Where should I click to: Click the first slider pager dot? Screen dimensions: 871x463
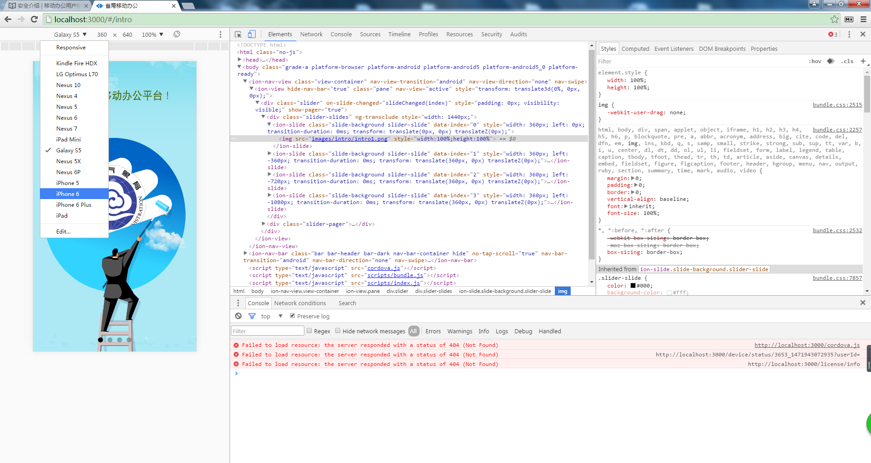click(x=100, y=340)
